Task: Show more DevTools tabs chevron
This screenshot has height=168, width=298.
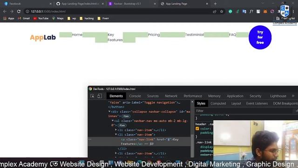Action: click(x=293, y=96)
